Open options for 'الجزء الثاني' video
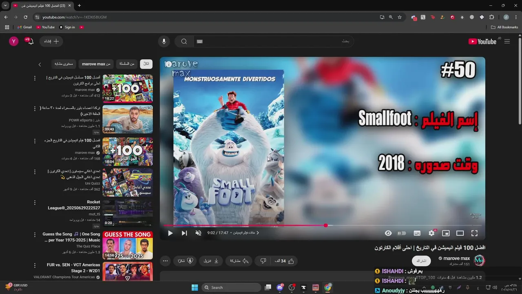 (x=35, y=141)
